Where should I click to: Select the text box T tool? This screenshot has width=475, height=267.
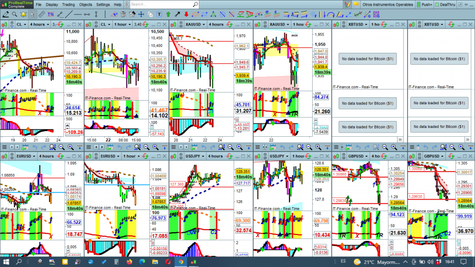point(158,14)
